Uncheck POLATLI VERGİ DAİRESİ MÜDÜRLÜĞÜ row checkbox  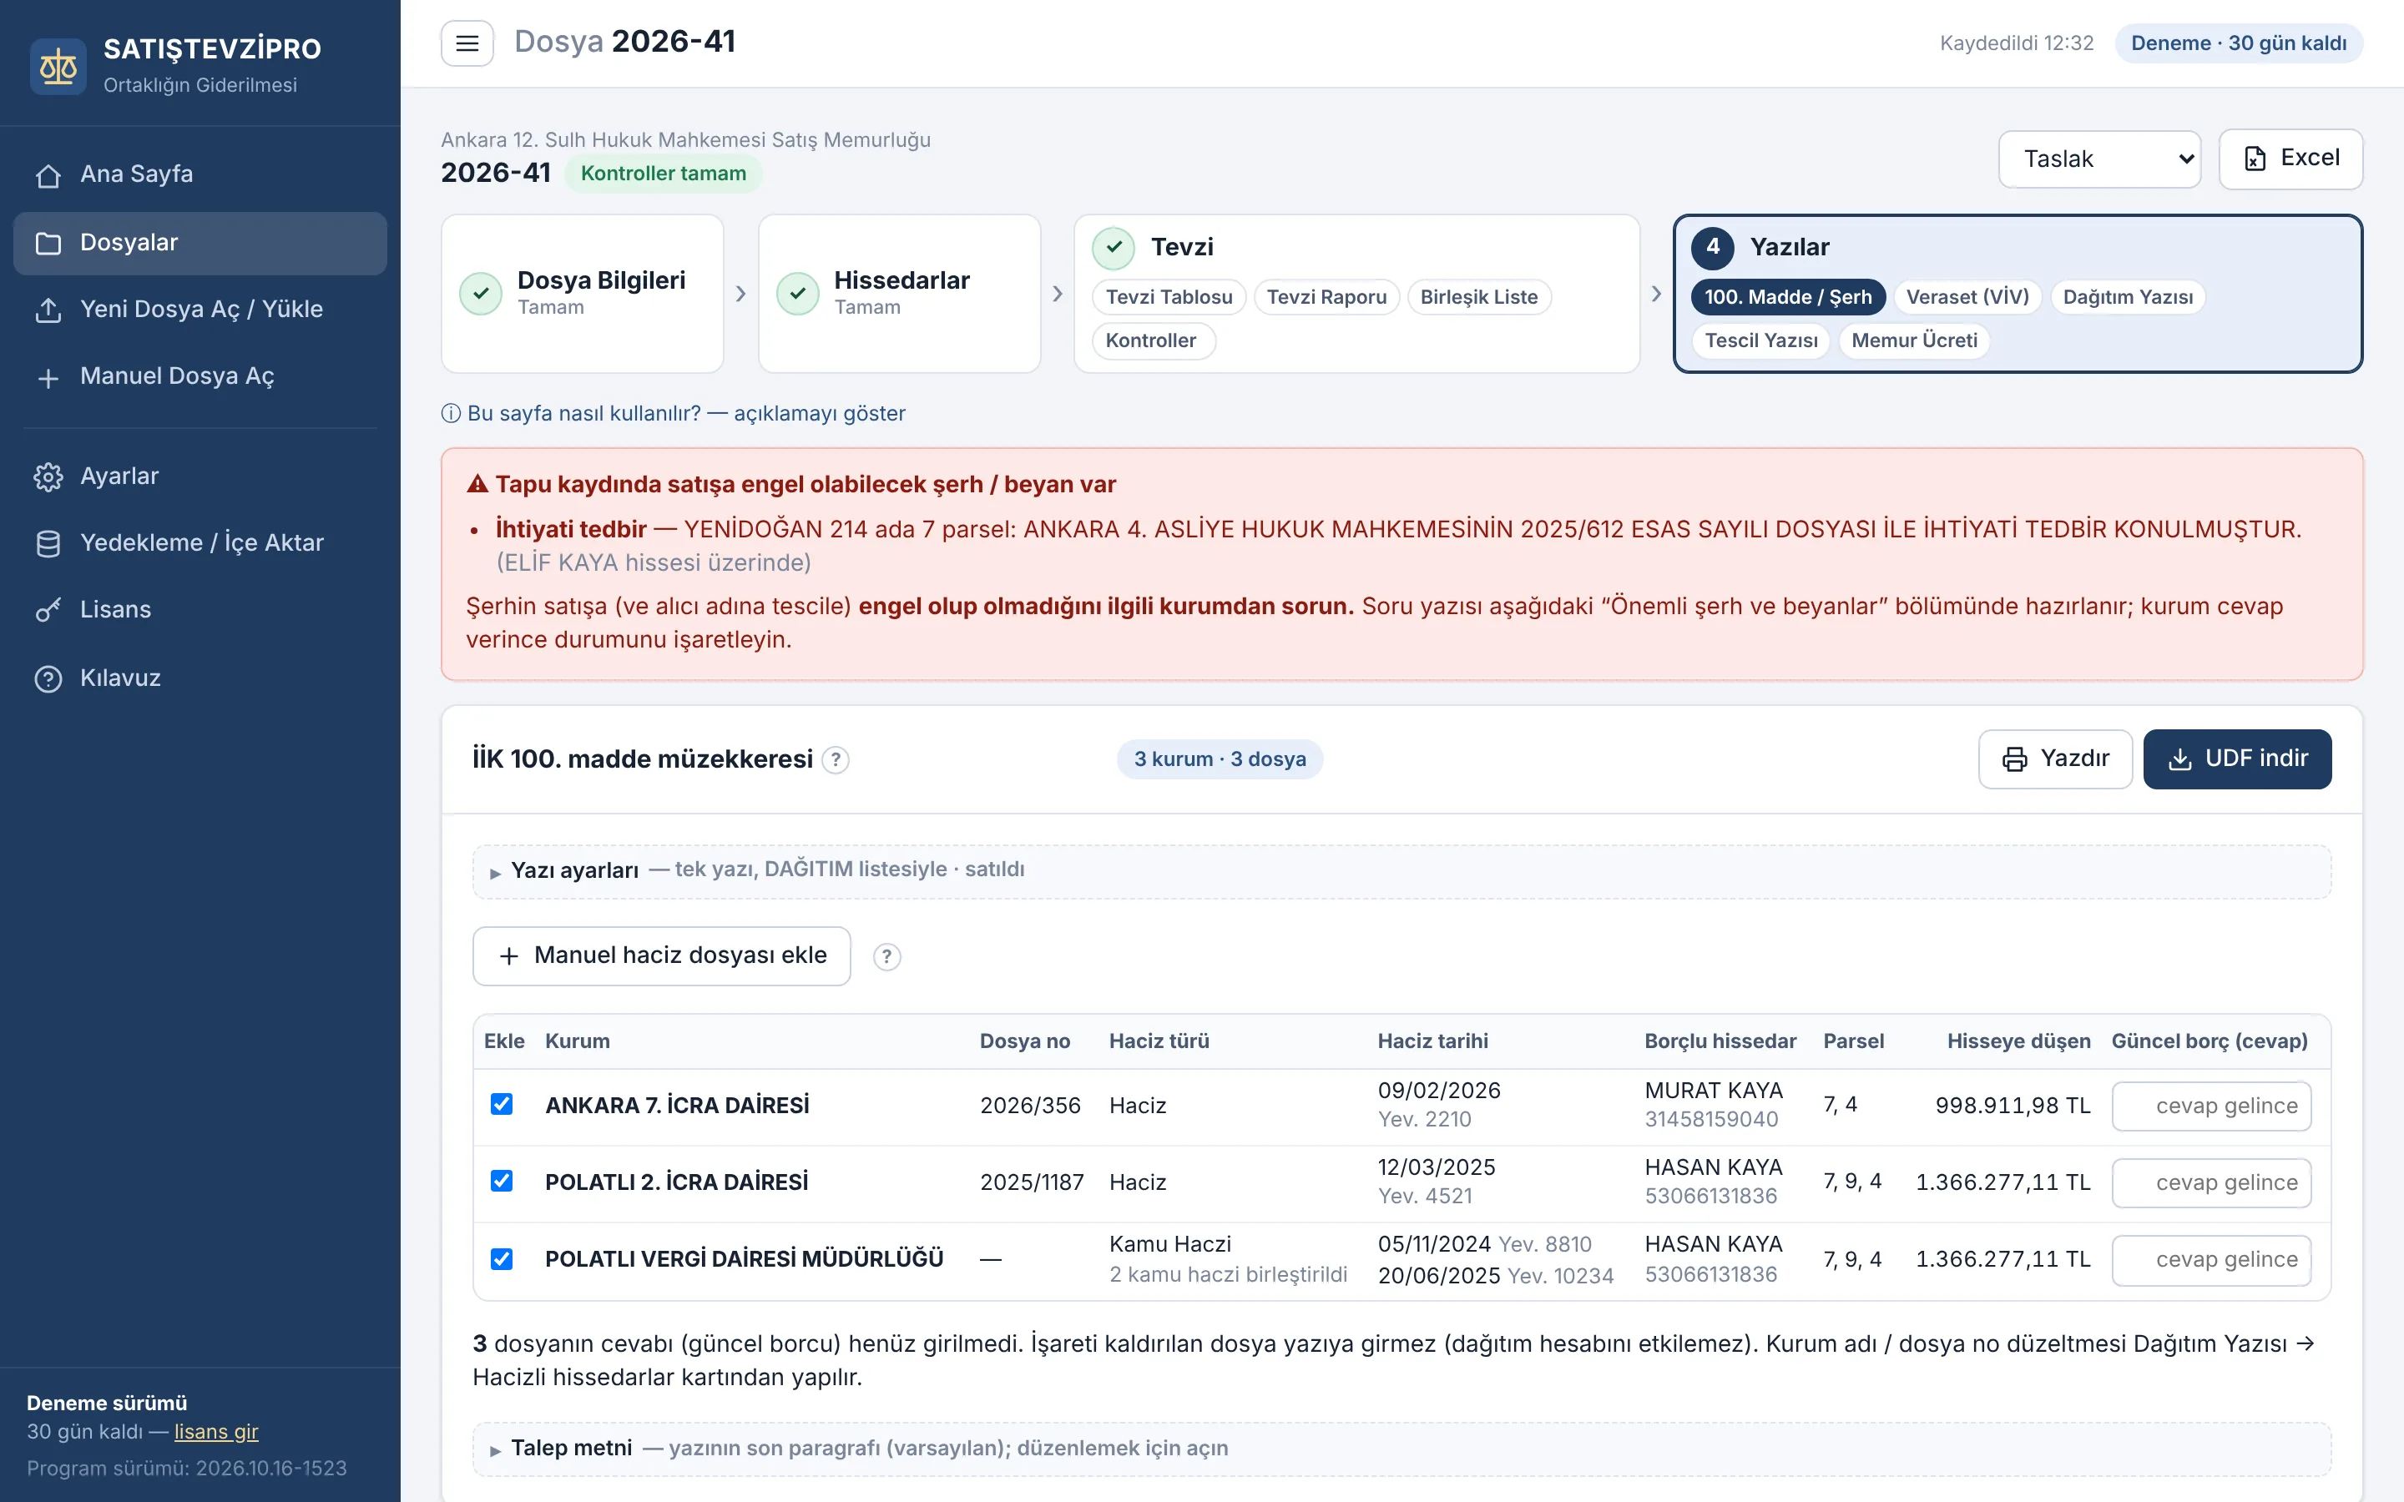click(502, 1258)
